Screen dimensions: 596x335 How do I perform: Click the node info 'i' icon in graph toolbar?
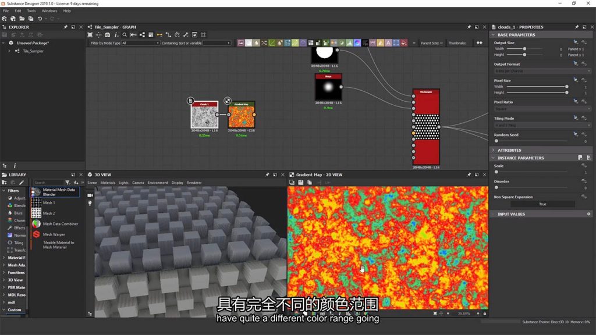pyautogui.click(x=116, y=35)
